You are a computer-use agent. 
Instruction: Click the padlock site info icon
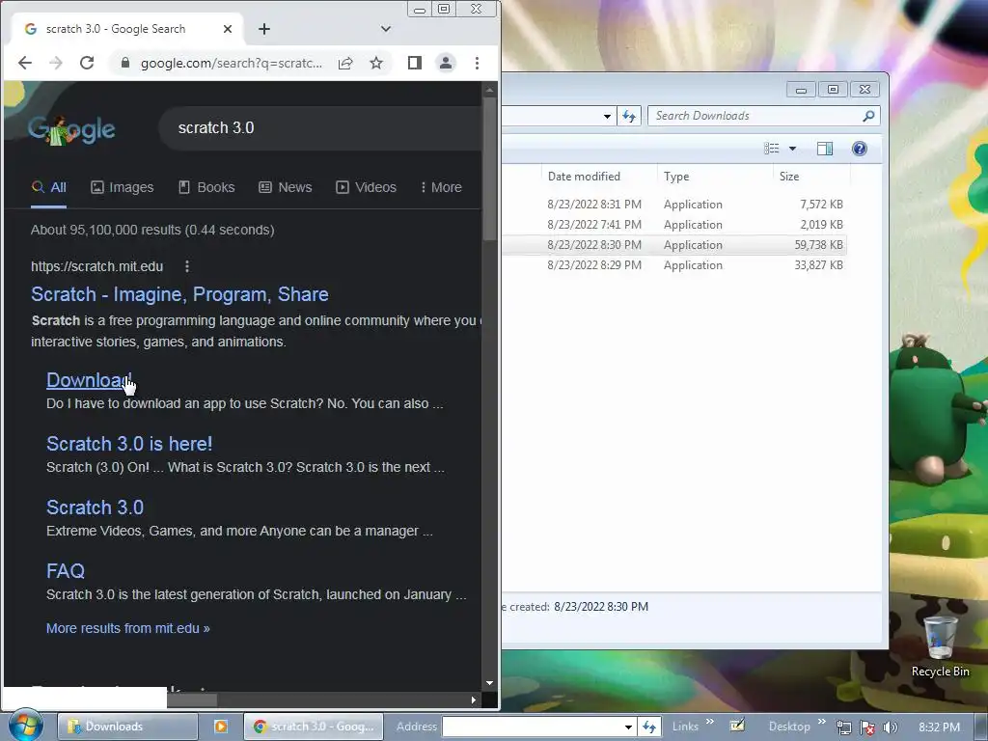click(125, 63)
